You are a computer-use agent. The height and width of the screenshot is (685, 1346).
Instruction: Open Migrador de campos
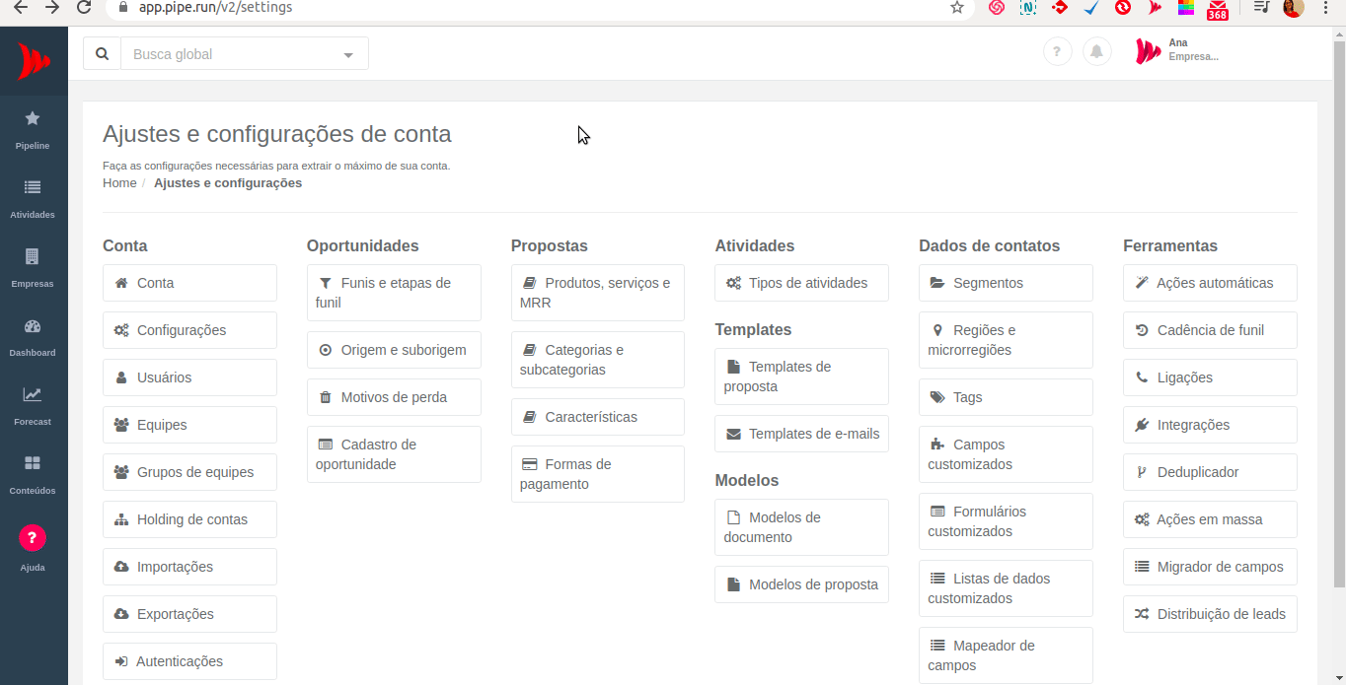click(1210, 567)
